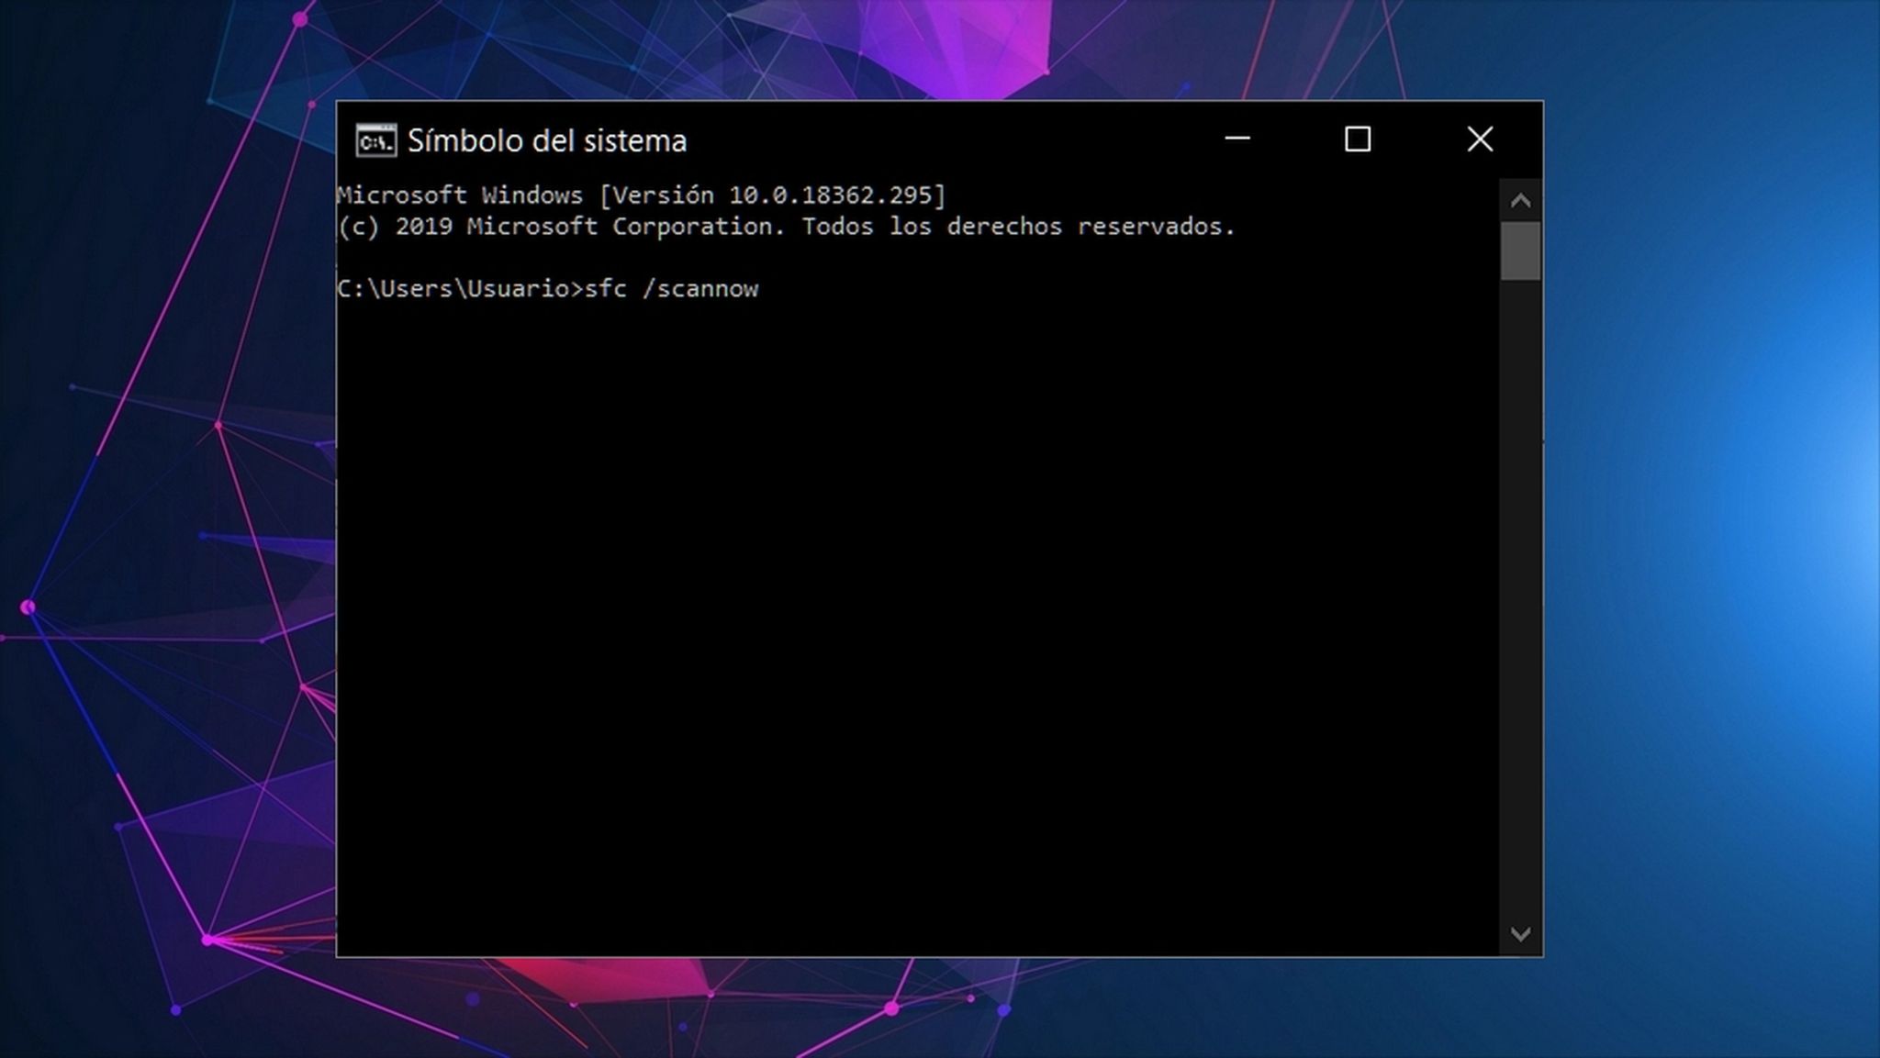
Task: Close the Símbolo del sistema window
Action: pyautogui.click(x=1480, y=139)
